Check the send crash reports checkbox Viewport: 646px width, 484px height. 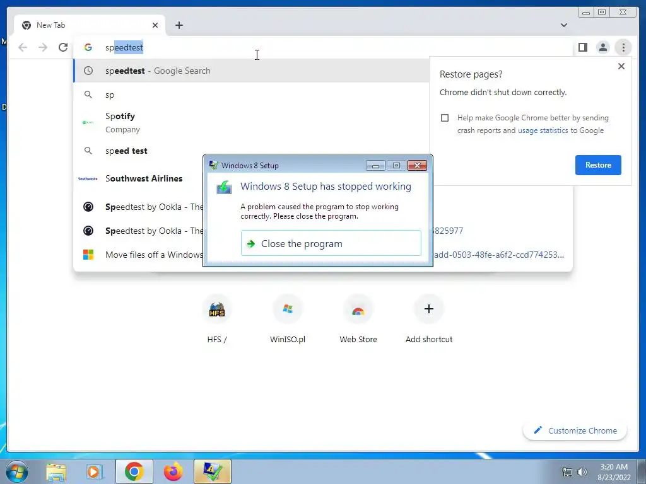coord(445,118)
